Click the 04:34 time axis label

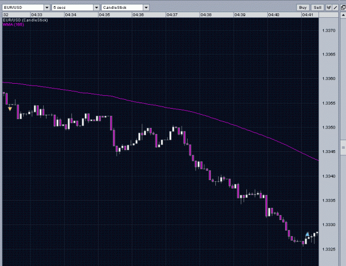tap(71, 15)
